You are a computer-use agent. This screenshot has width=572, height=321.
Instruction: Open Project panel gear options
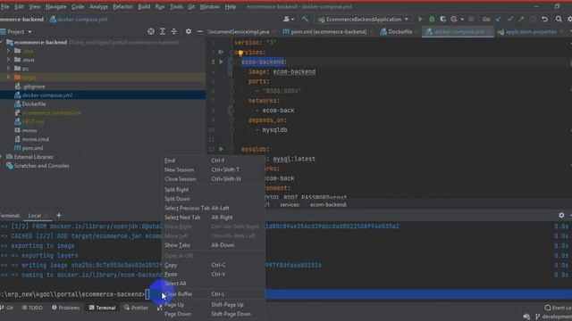[x=189, y=32]
